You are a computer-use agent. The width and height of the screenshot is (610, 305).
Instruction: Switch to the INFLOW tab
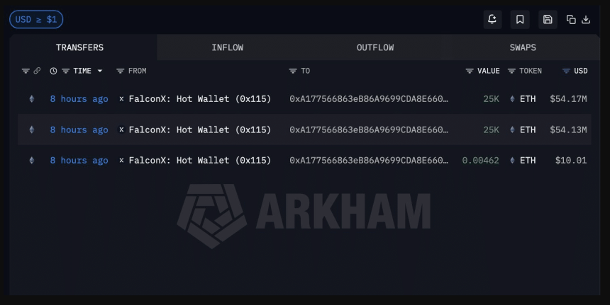pyautogui.click(x=228, y=47)
